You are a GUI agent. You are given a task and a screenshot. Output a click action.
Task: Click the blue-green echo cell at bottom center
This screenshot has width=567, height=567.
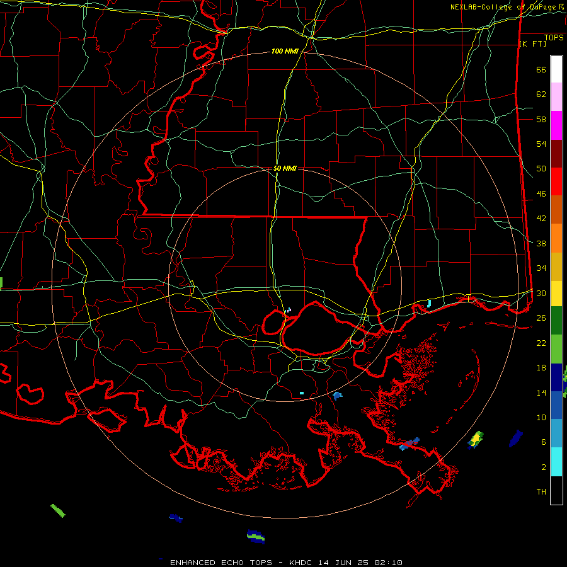click(x=256, y=537)
